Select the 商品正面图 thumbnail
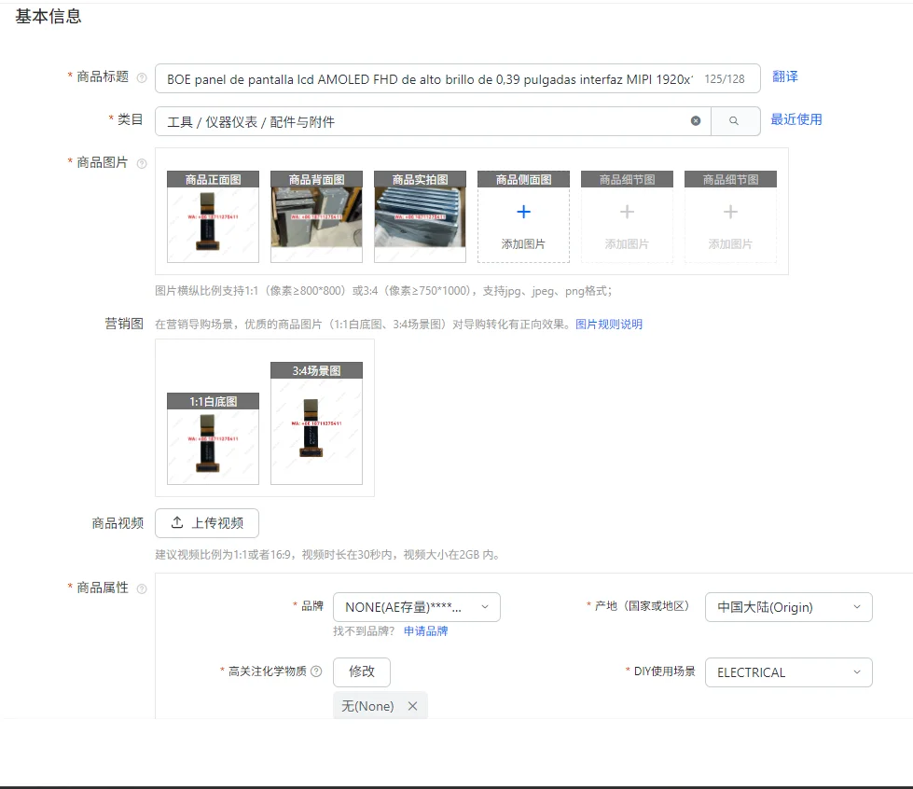Image resolution: width=913 pixels, height=789 pixels. (x=214, y=216)
